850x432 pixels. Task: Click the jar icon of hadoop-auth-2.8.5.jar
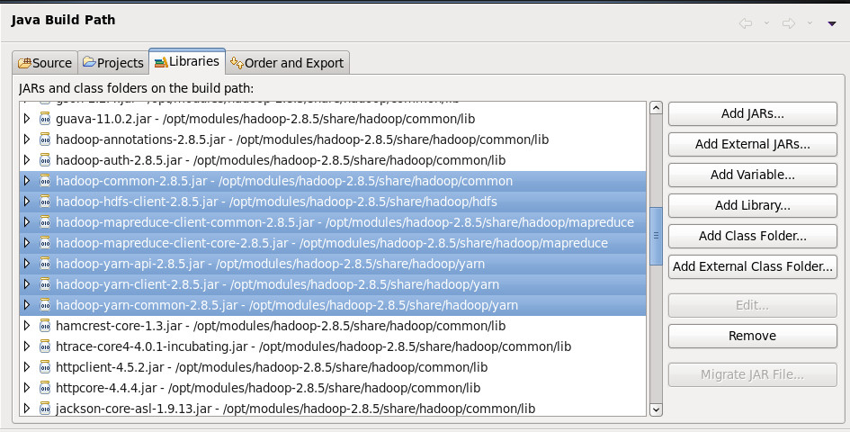[x=45, y=160]
